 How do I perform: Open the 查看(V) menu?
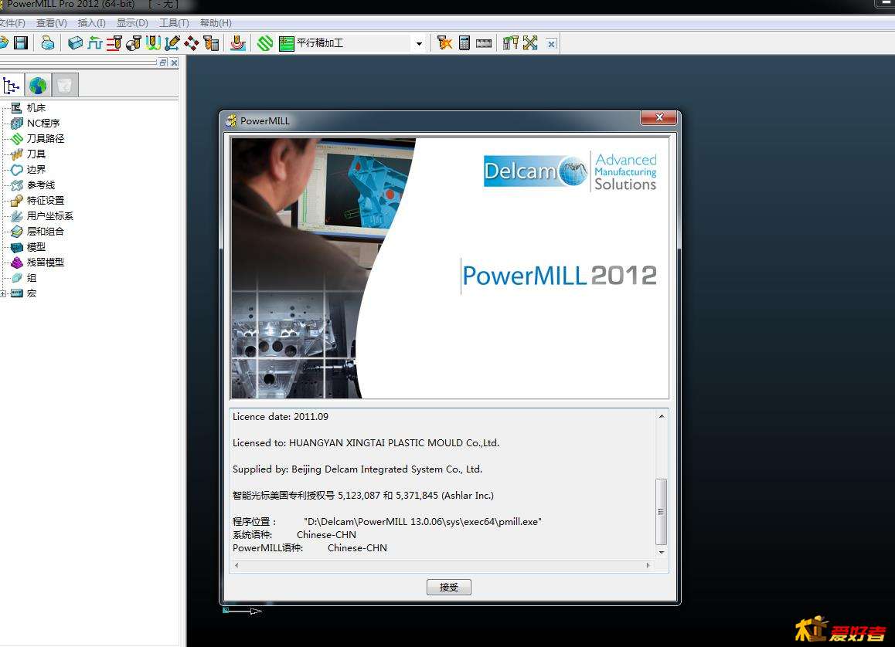point(51,23)
